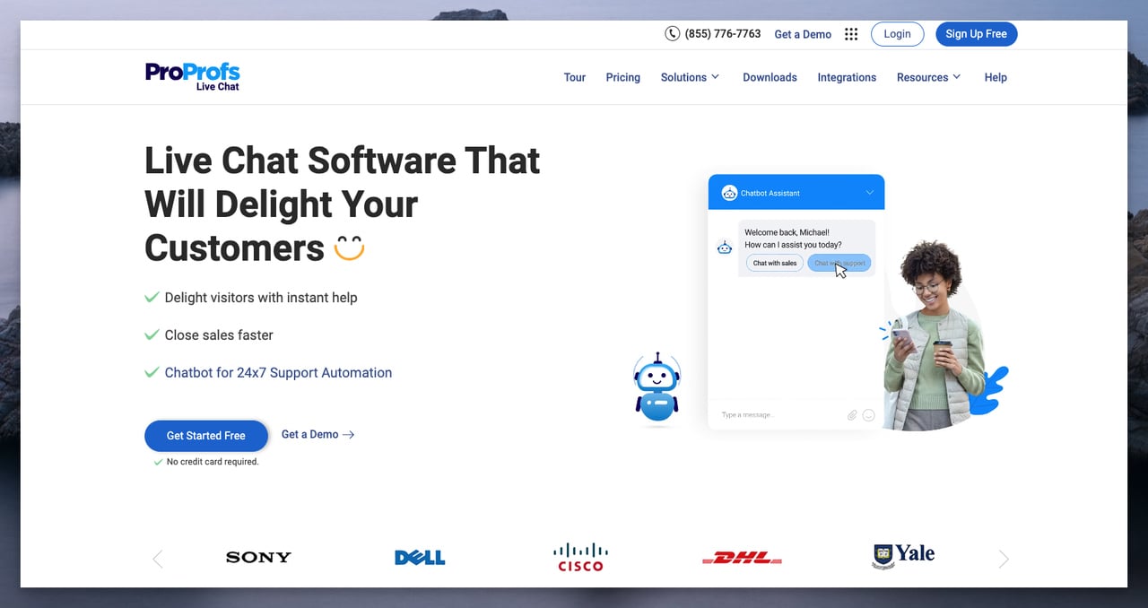Expand the Solutions dropdown

[689, 77]
